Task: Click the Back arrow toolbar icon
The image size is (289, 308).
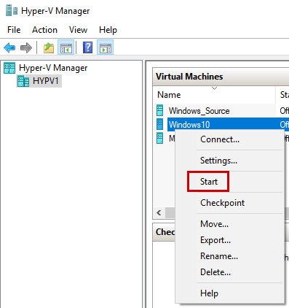Action: [x=9, y=47]
